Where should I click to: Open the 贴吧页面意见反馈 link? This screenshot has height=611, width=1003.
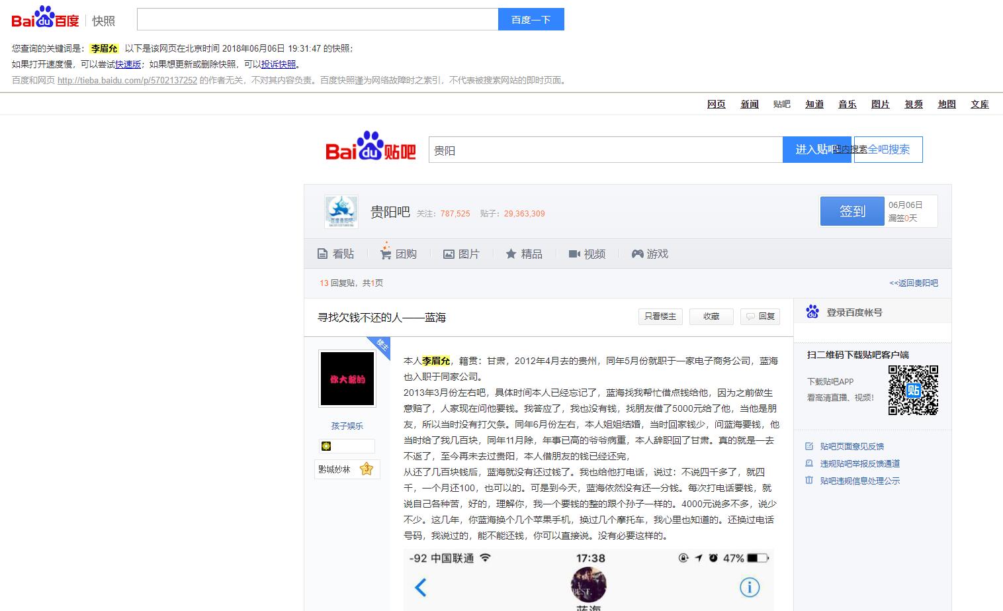(x=851, y=447)
